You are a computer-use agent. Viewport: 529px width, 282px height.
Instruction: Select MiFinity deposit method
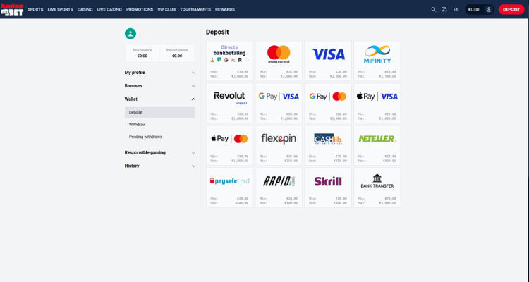[377, 61]
